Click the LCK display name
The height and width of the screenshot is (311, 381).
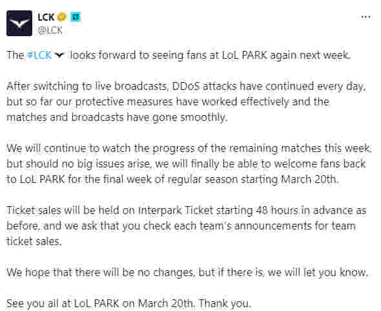point(46,17)
